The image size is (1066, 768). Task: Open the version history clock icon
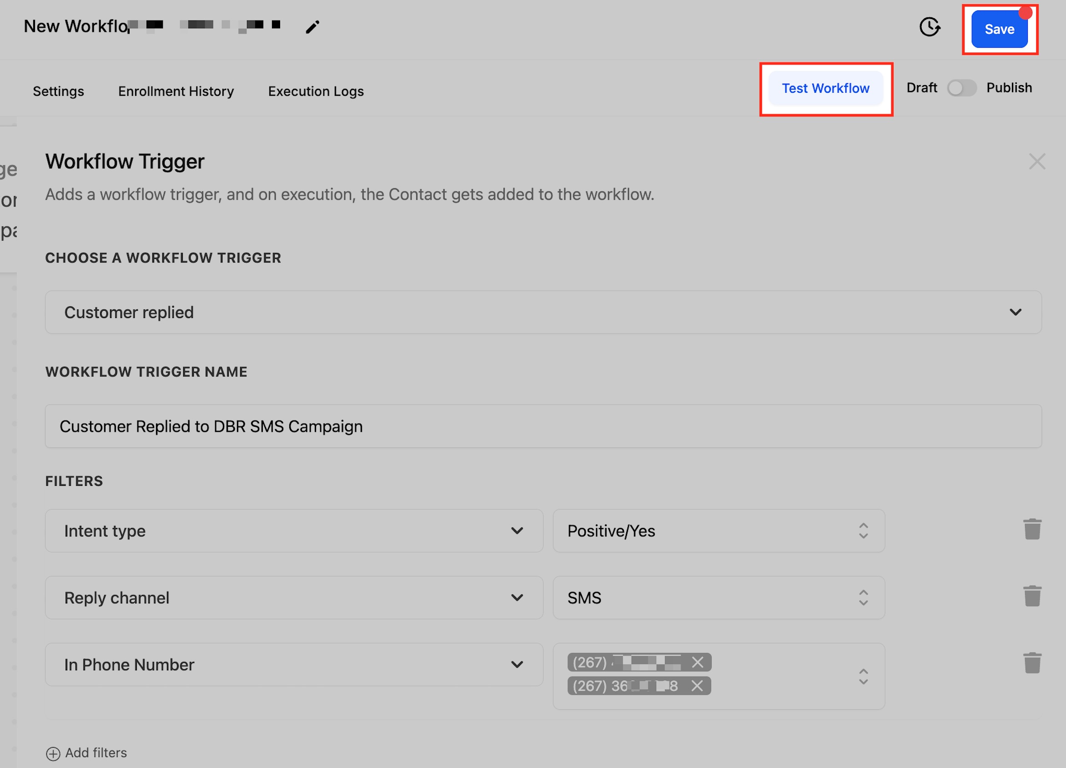tap(929, 27)
